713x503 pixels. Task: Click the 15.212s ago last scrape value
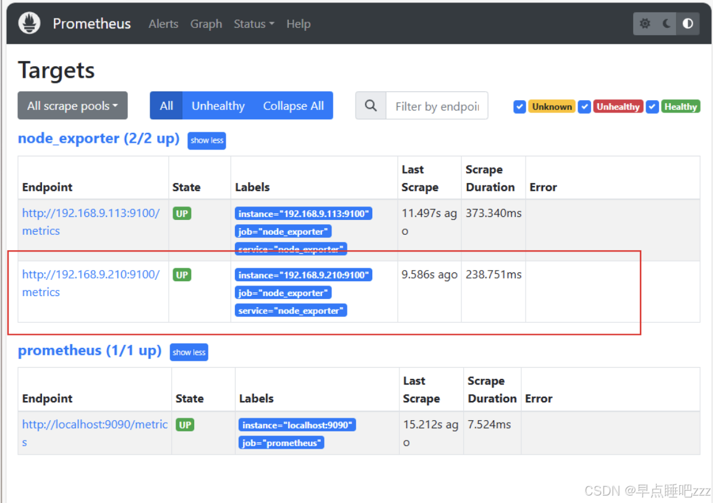[430, 433]
